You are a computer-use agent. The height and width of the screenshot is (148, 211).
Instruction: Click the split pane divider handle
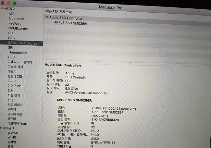point(130,64)
